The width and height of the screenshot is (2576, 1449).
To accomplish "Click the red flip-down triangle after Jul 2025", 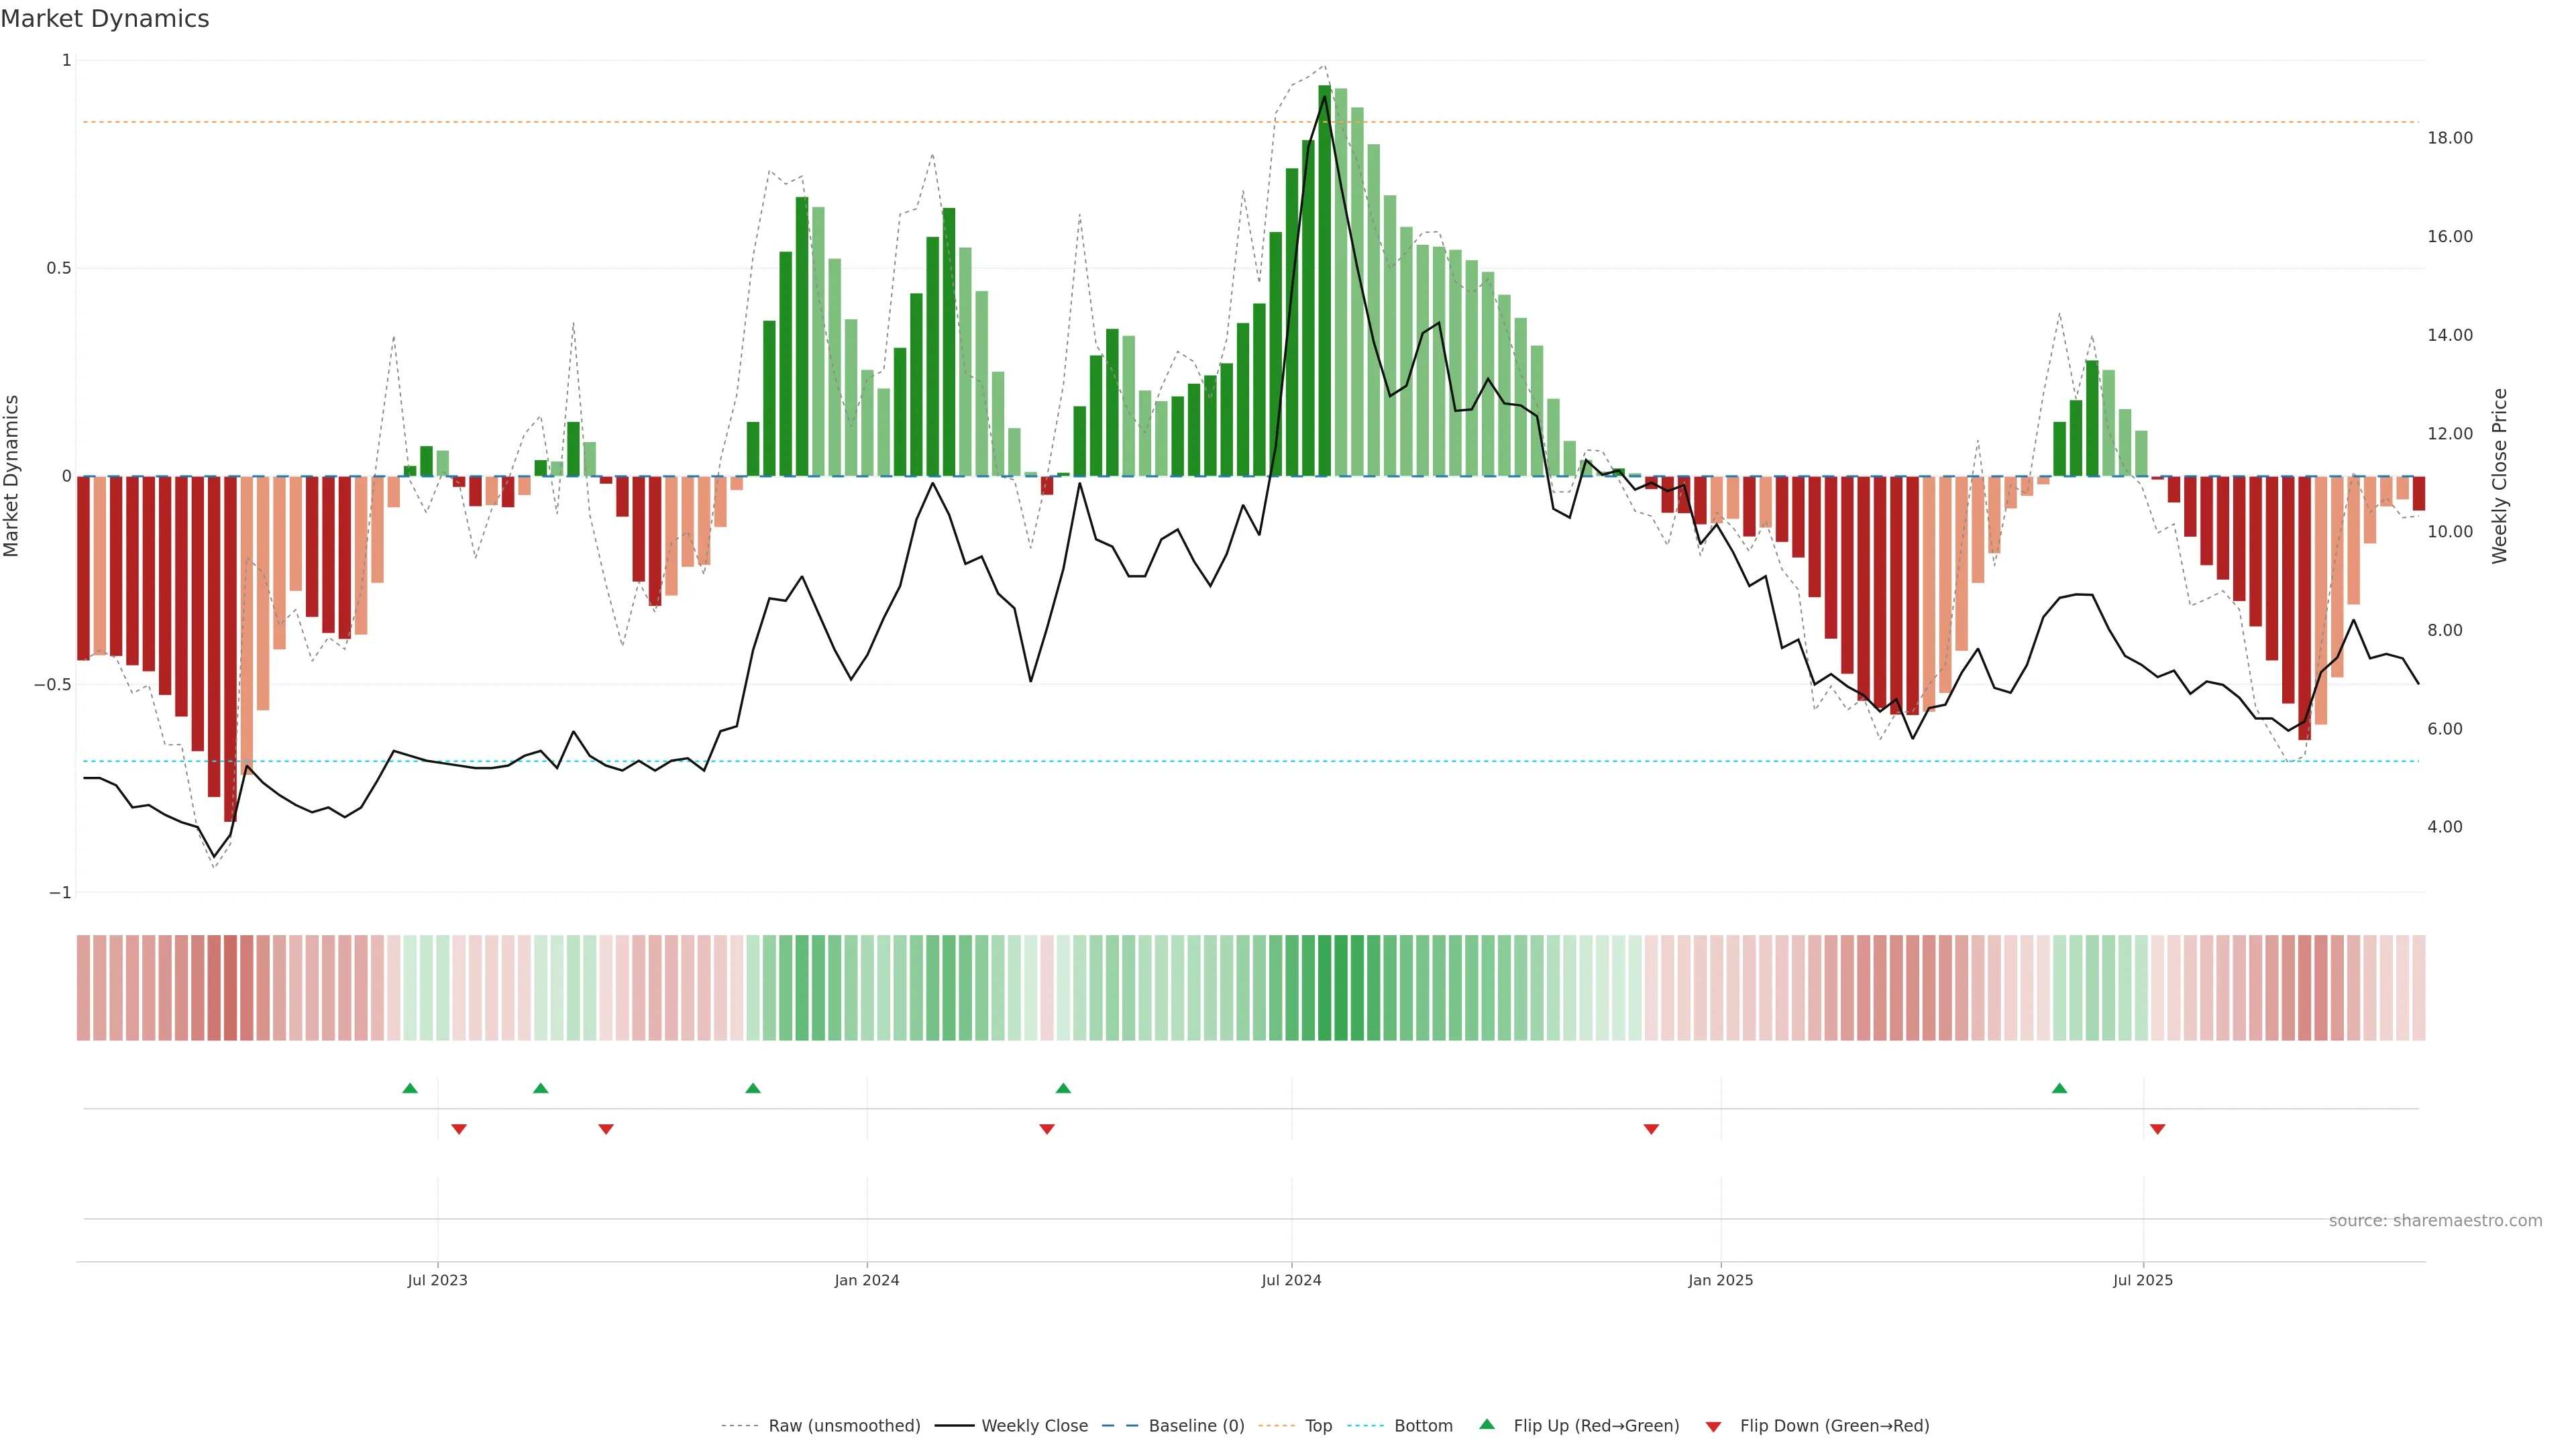I will tap(2157, 1129).
